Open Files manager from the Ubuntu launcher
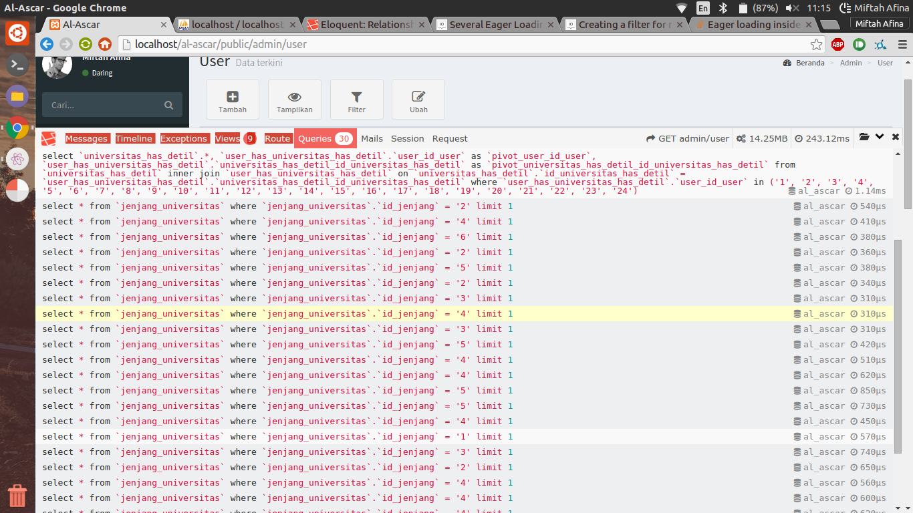The width and height of the screenshot is (913, 513). [17, 96]
